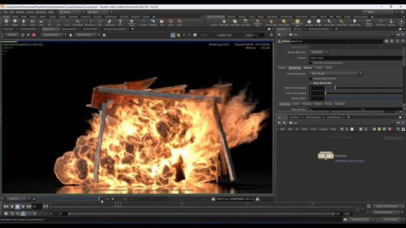Click the mantra1 node in network editor
This screenshot has height=228, width=406.
tap(325, 156)
